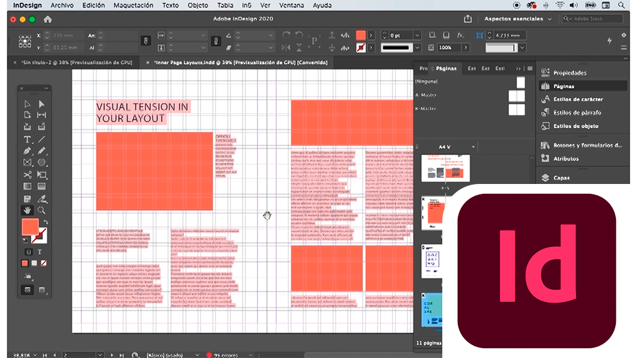Image resolution: width=637 pixels, height=358 pixels.
Task: Click the large coral fill swatch
Action: [x=29, y=227]
